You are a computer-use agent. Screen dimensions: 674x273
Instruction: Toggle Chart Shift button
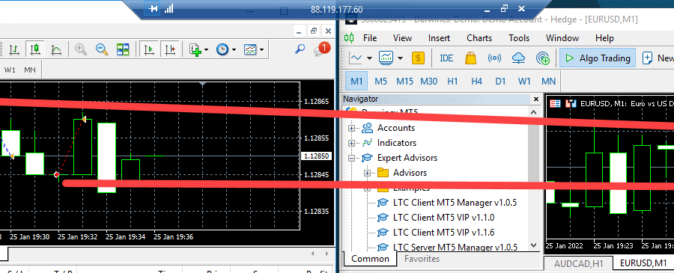click(170, 49)
